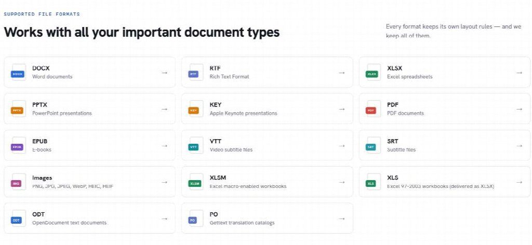Click the arrow on the KEY card
Image resolution: width=532 pixels, height=245 pixels.
tap(342, 109)
